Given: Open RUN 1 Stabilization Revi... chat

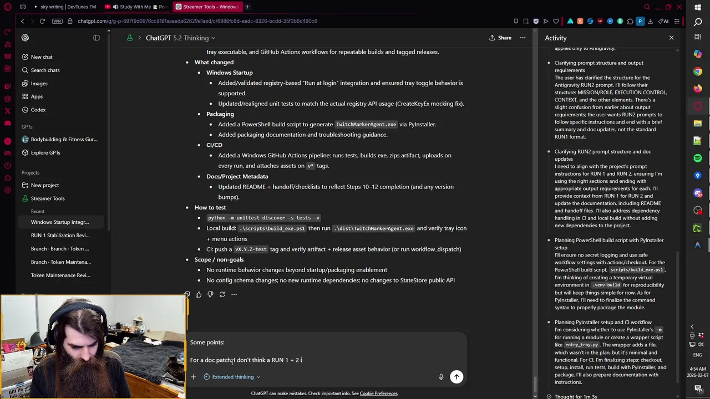Looking at the screenshot, I should [x=60, y=236].
